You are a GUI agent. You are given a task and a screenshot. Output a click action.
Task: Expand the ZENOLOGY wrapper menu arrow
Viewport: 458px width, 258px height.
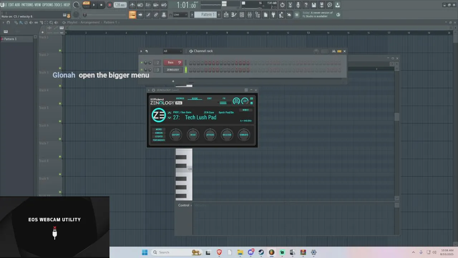(x=149, y=90)
